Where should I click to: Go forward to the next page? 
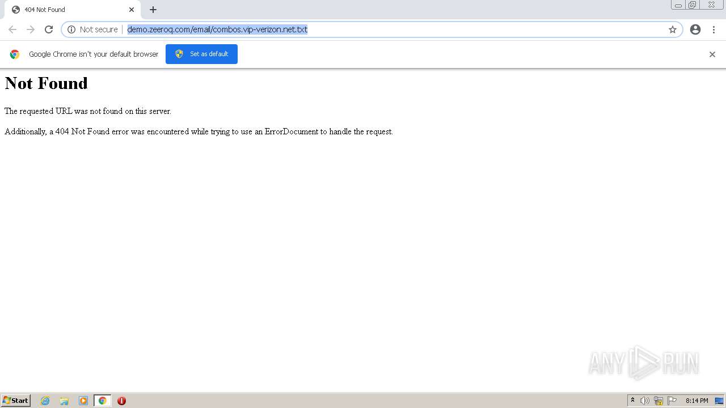(x=31, y=29)
